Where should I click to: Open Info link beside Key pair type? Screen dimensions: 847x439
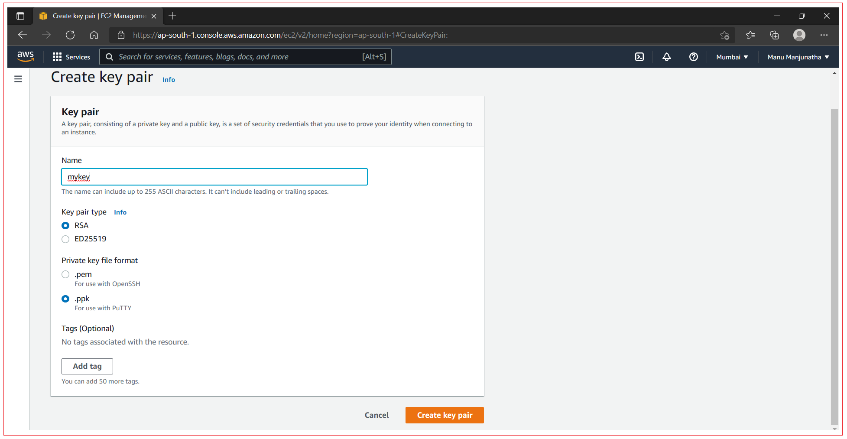coord(120,212)
